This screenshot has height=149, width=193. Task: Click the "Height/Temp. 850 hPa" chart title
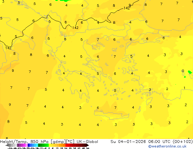point(24,142)
